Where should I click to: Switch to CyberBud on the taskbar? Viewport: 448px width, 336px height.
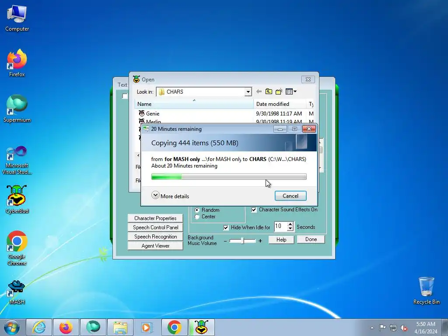pyautogui.click(x=201, y=327)
